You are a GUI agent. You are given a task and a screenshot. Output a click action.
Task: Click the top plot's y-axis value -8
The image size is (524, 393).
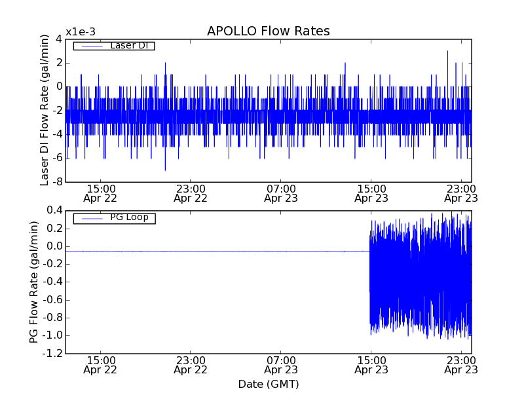click(57, 182)
